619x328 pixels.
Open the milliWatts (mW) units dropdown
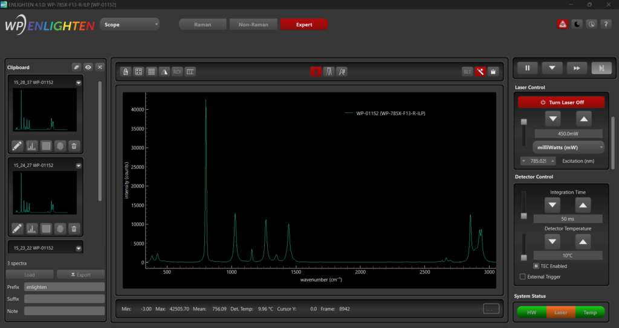(567, 147)
